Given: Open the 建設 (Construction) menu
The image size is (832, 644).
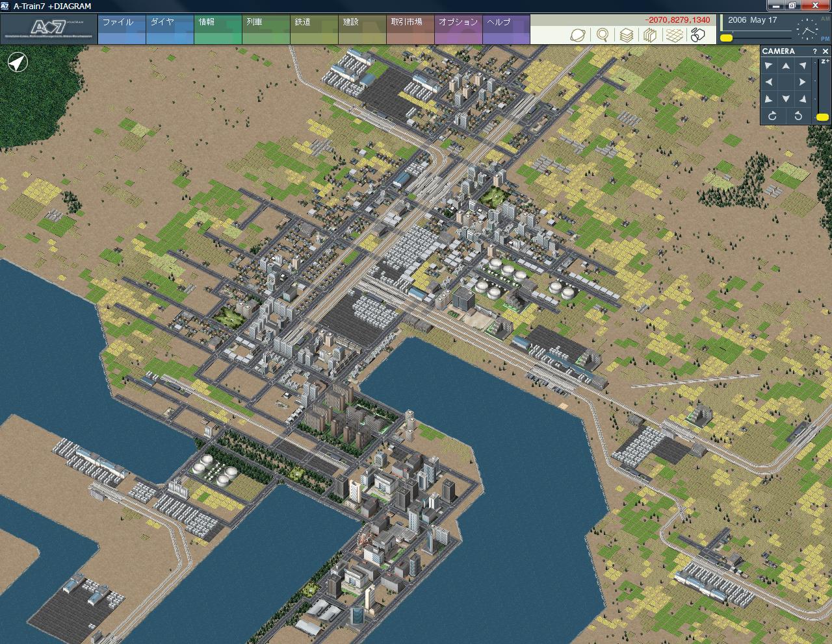Looking at the screenshot, I should pyautogui.click(x=362, y=30).
